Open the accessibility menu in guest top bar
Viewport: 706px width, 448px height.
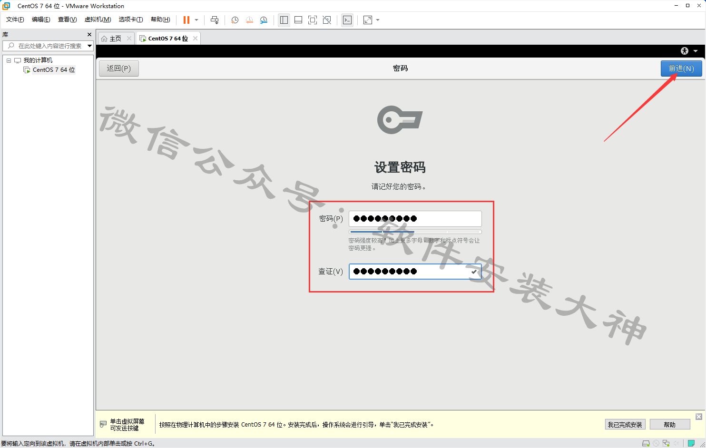[685, 51]
